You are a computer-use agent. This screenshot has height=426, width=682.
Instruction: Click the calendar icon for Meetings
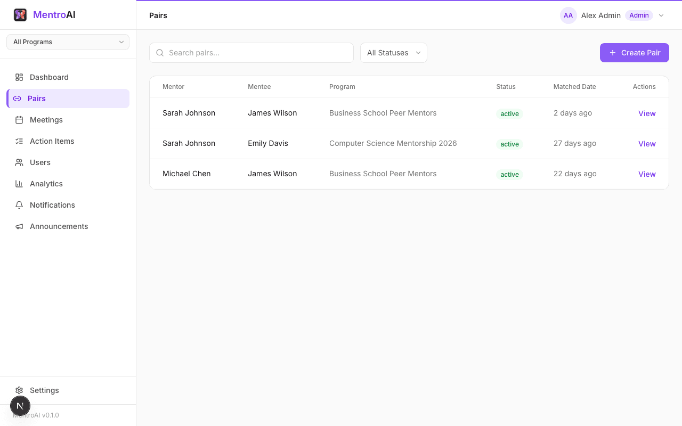[x=19, y=120]
